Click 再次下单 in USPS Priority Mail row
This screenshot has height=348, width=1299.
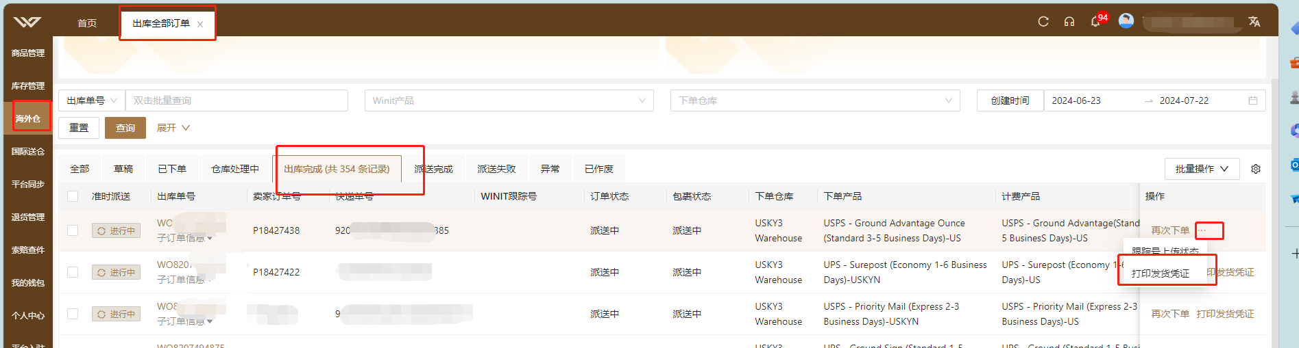click(1170, 314)
